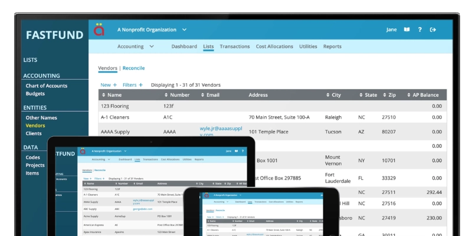Image resolution: width=472 pixels, height=236 pixels.
Task: Select the A-1 Cleaners vendor on the monitor
Action: (x=115, y=117)
